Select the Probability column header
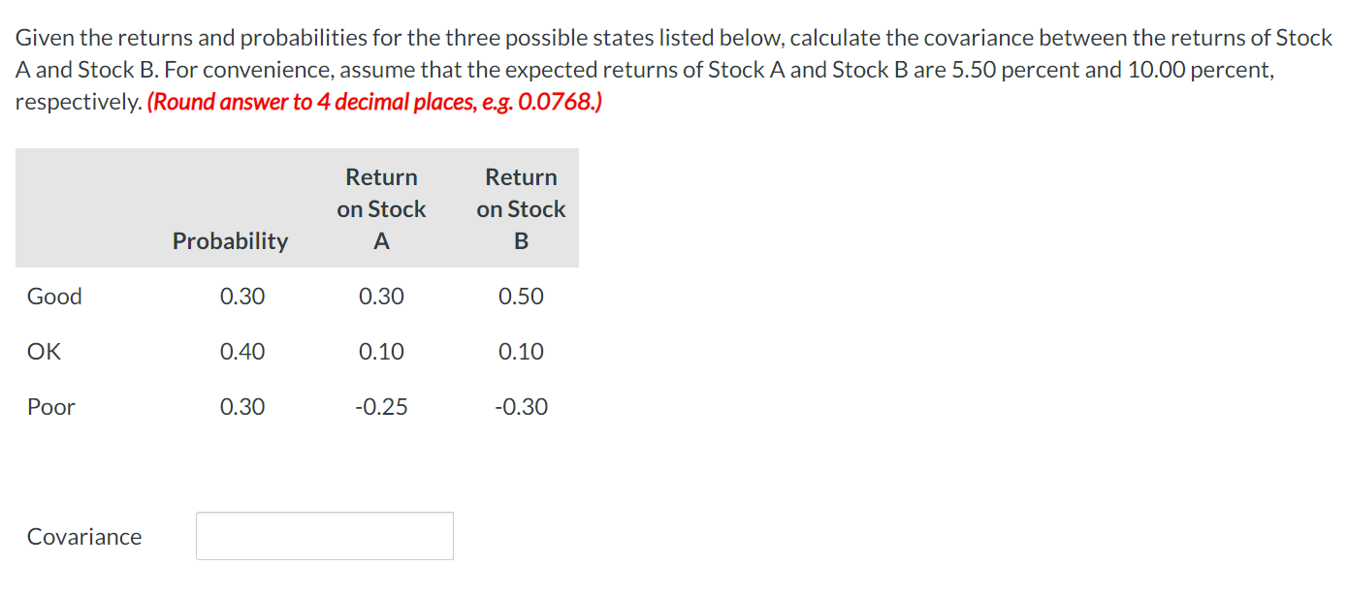 point(230,240)
